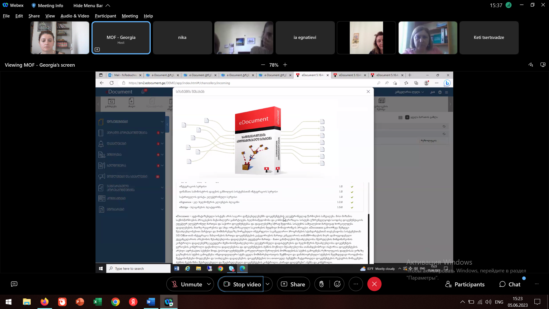The height and width of the screenshot is (309, 549).
Task: Open the Share menu
Action: coord(34,16)
